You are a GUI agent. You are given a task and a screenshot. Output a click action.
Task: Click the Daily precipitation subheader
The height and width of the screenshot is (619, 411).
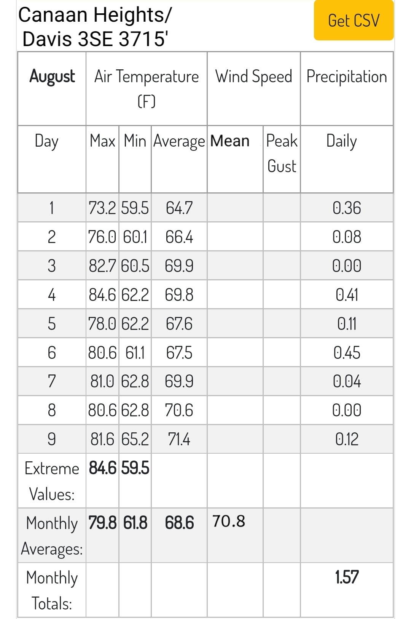342,141
